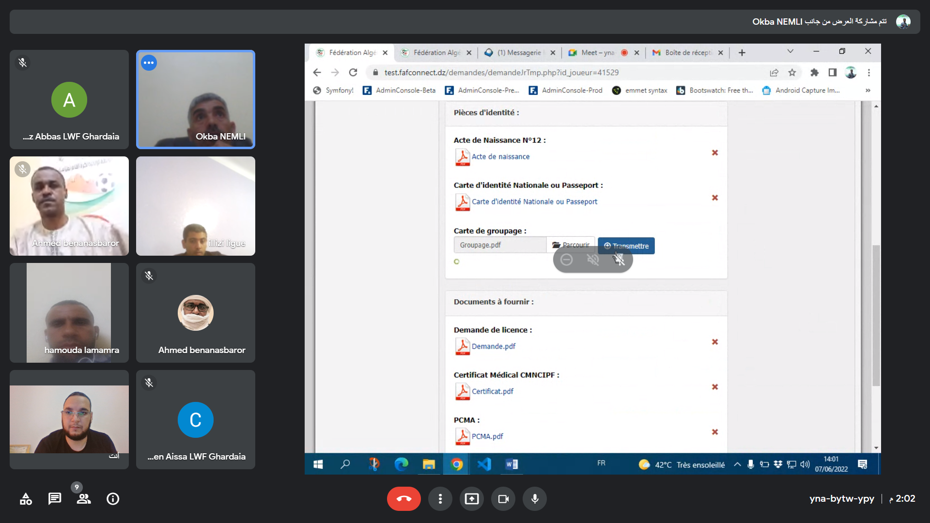Expand hidden bookmarks chevron
This screenshot has width=930, height=523.
point(868,91)
